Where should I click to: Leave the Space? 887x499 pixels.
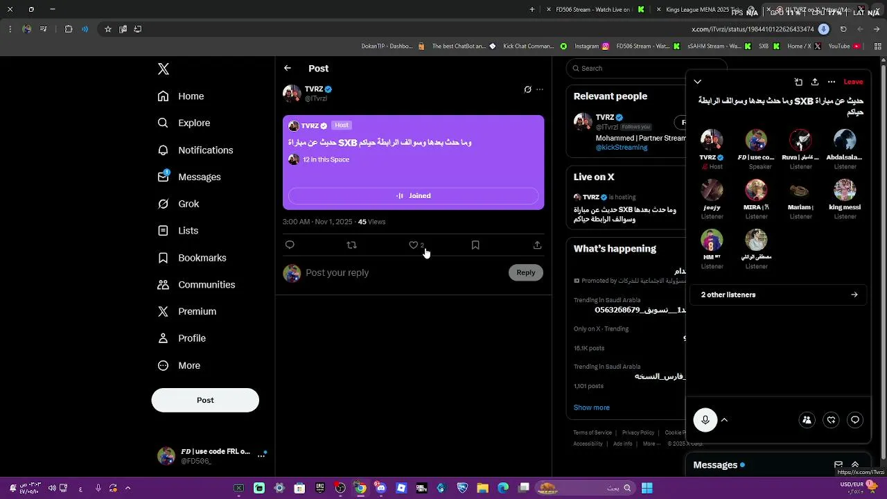853,82
